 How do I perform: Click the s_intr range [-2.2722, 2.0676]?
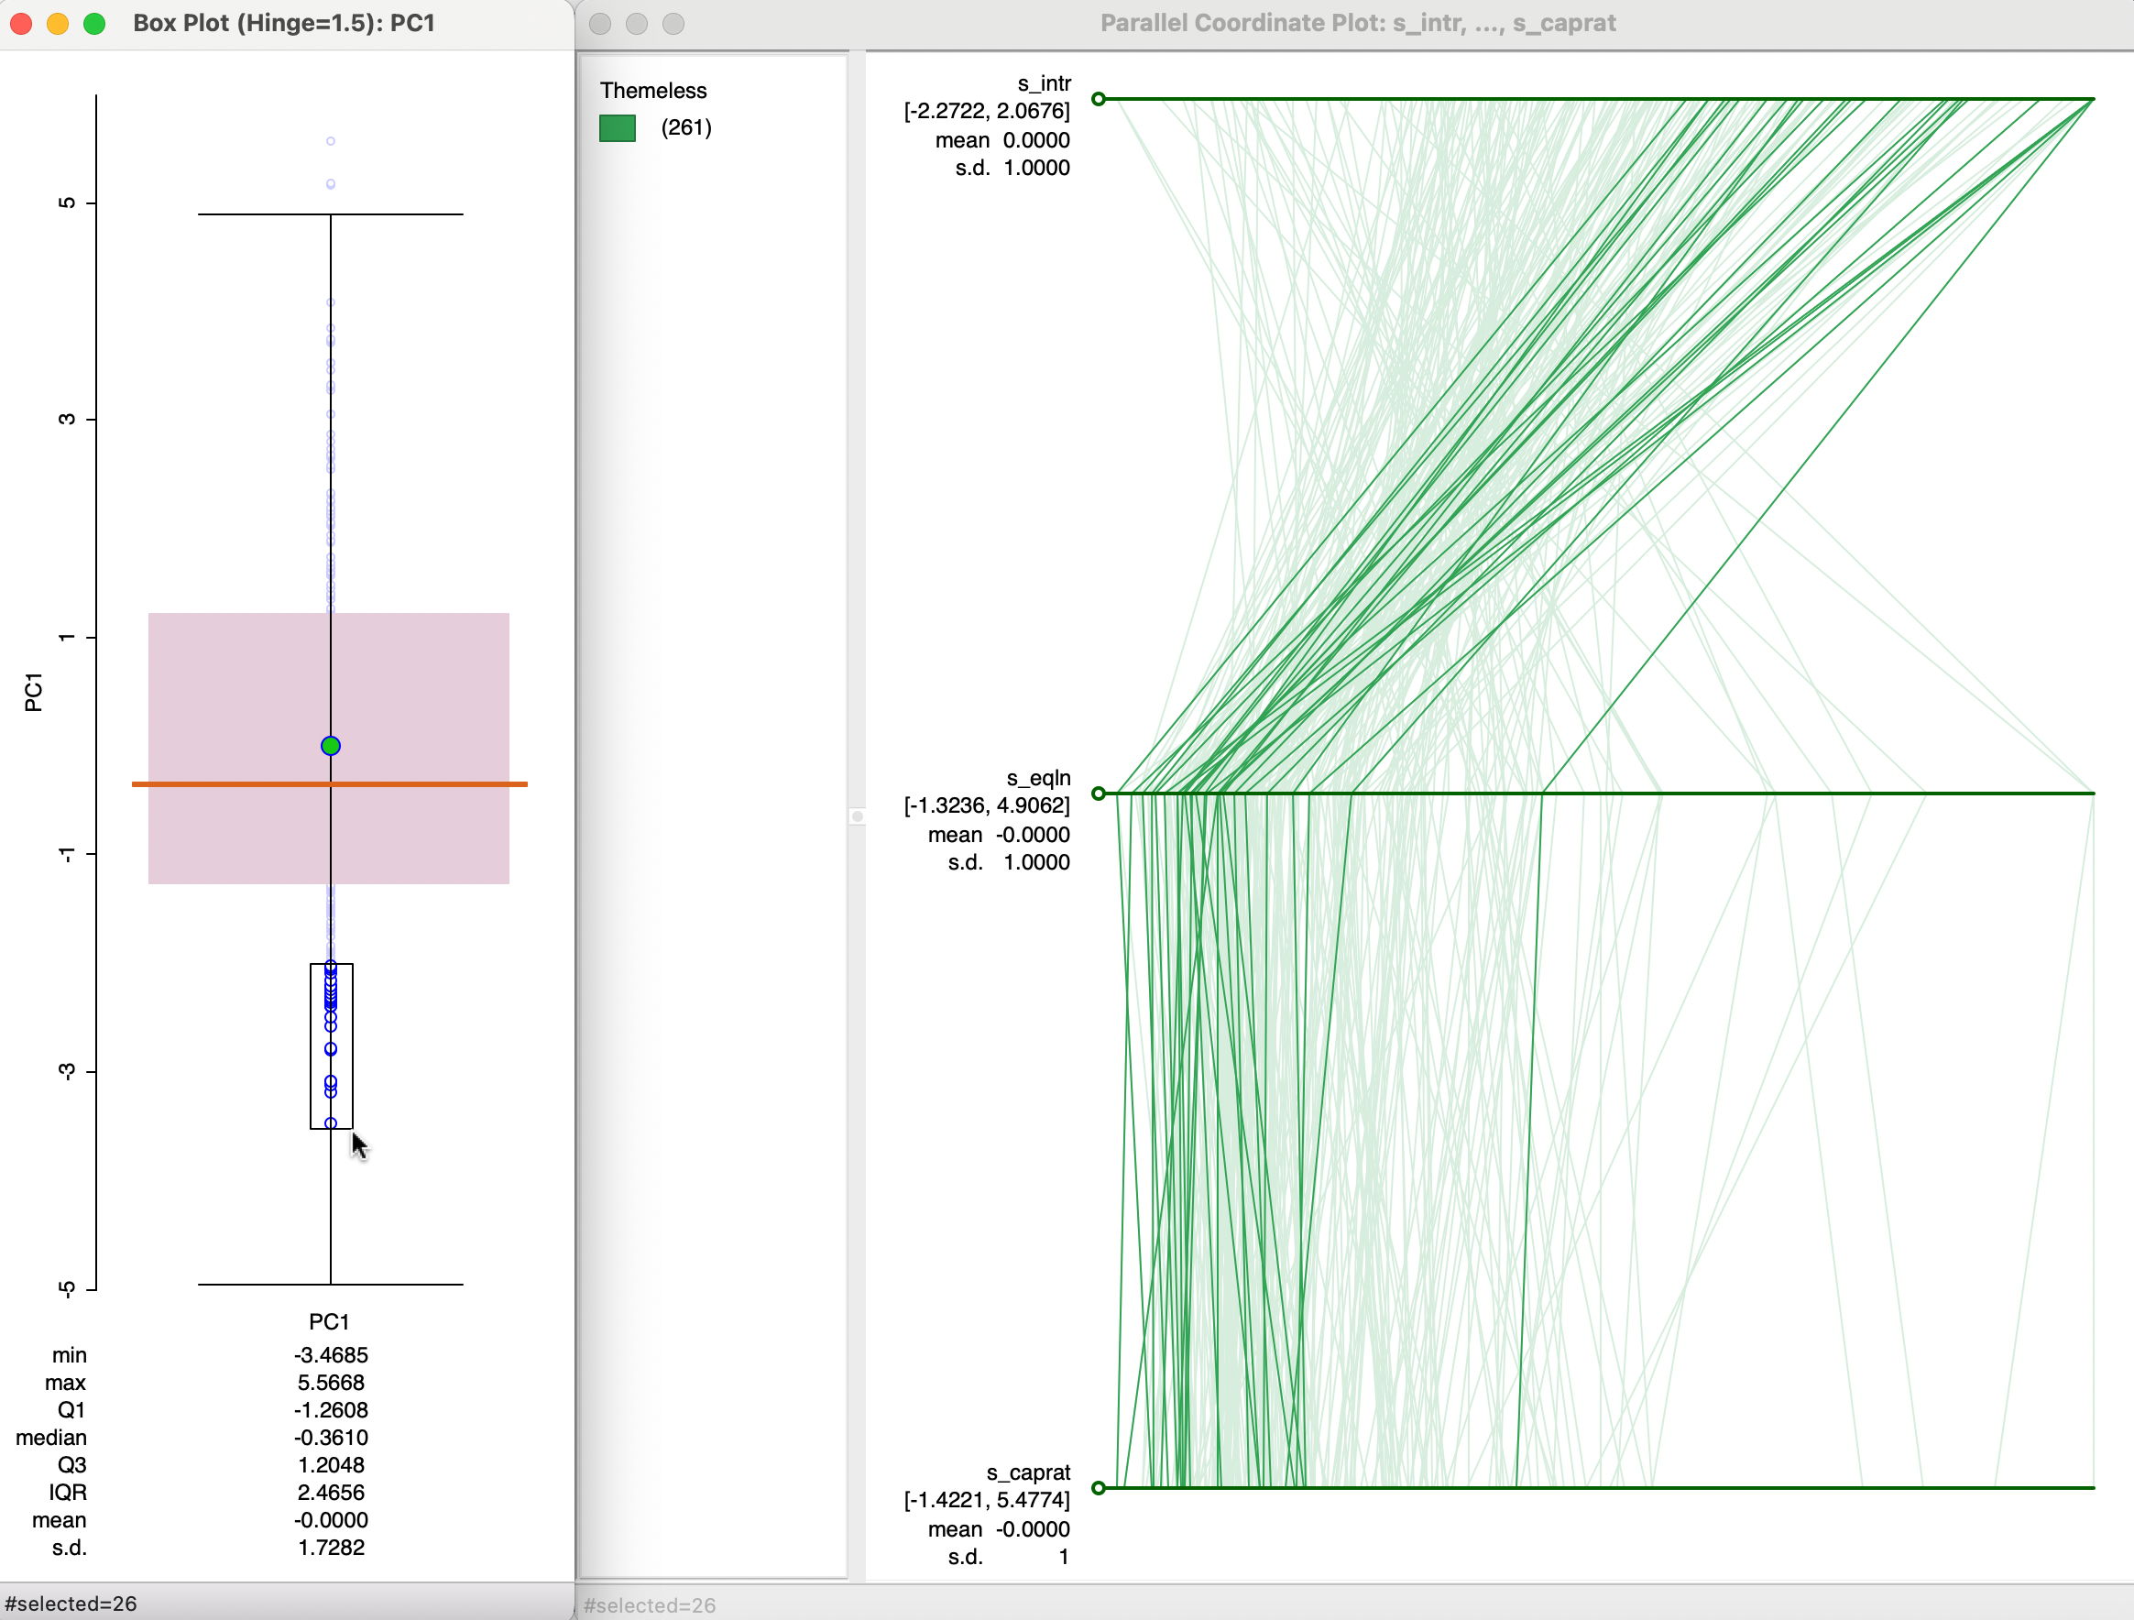pos(987,111)
